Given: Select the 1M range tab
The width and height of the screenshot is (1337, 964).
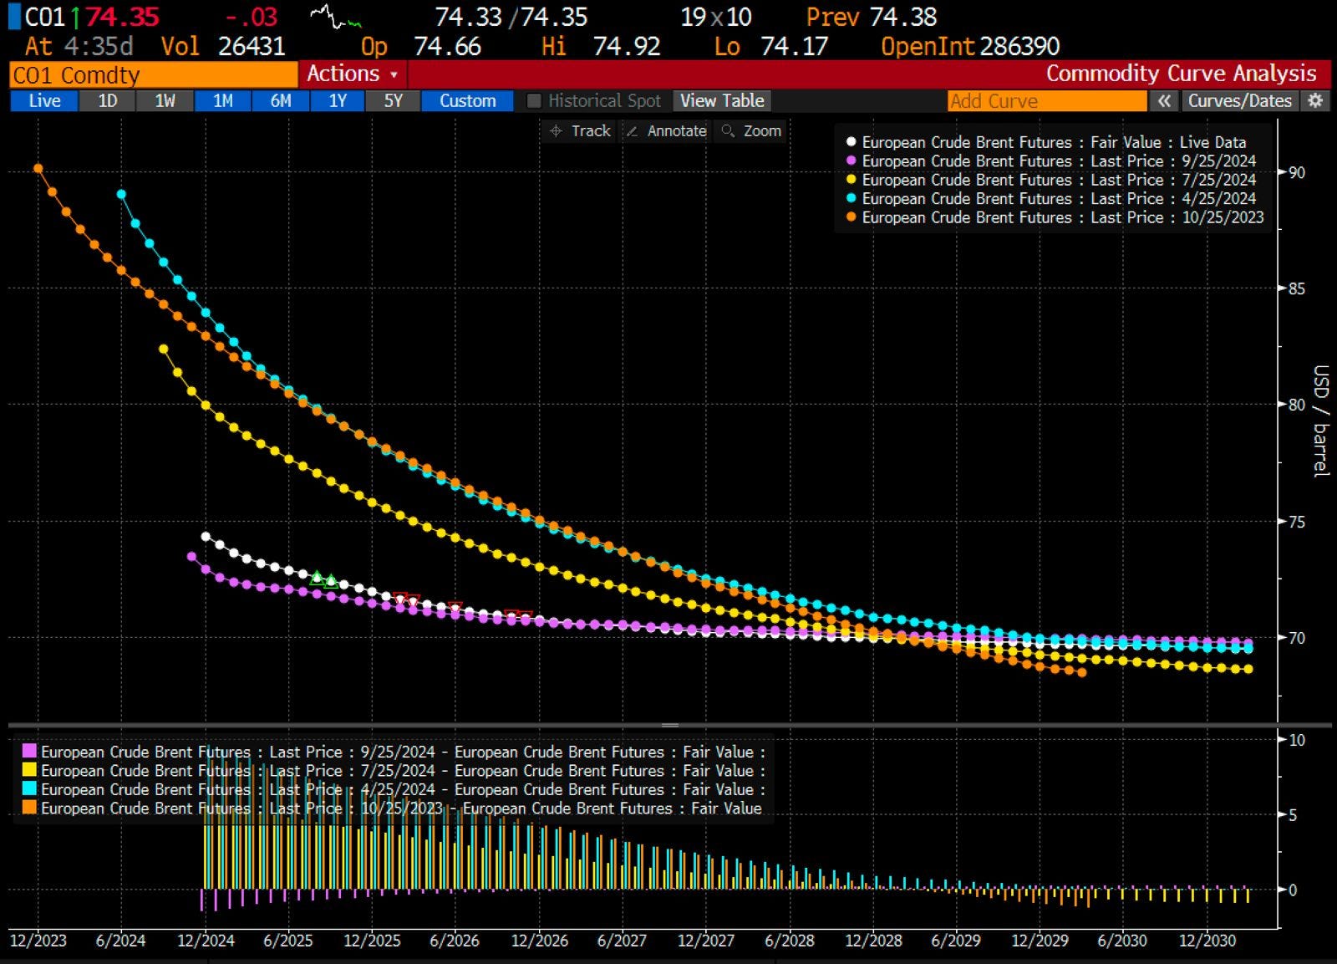Looking at the screenshot, I should [223, 100].
